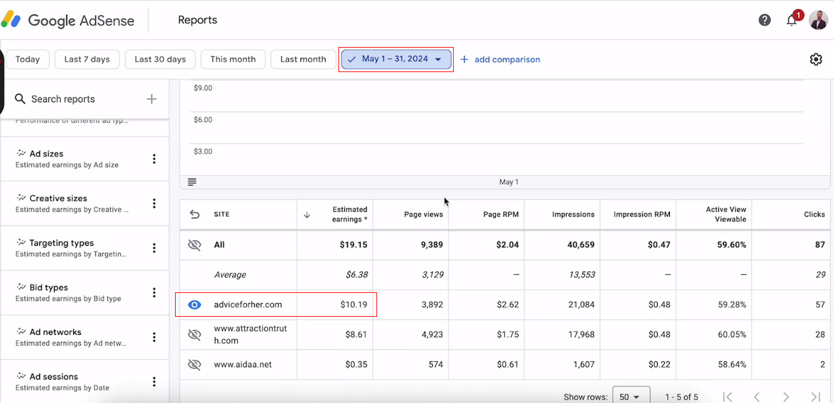The image size is (834, 403).
Task: Select the This month range
Action: pos(233,59)
